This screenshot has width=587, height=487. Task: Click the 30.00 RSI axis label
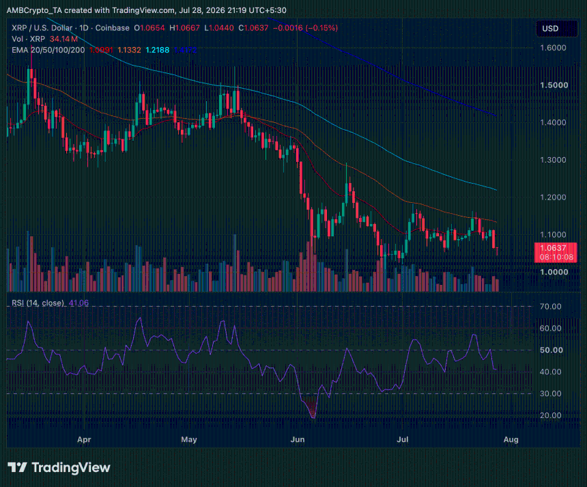point(551,393)
